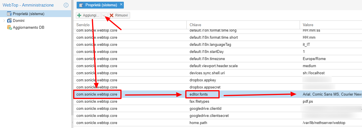Select the devices.sync.shell.uri key cell
362x128 pixels.
point(243,73)
